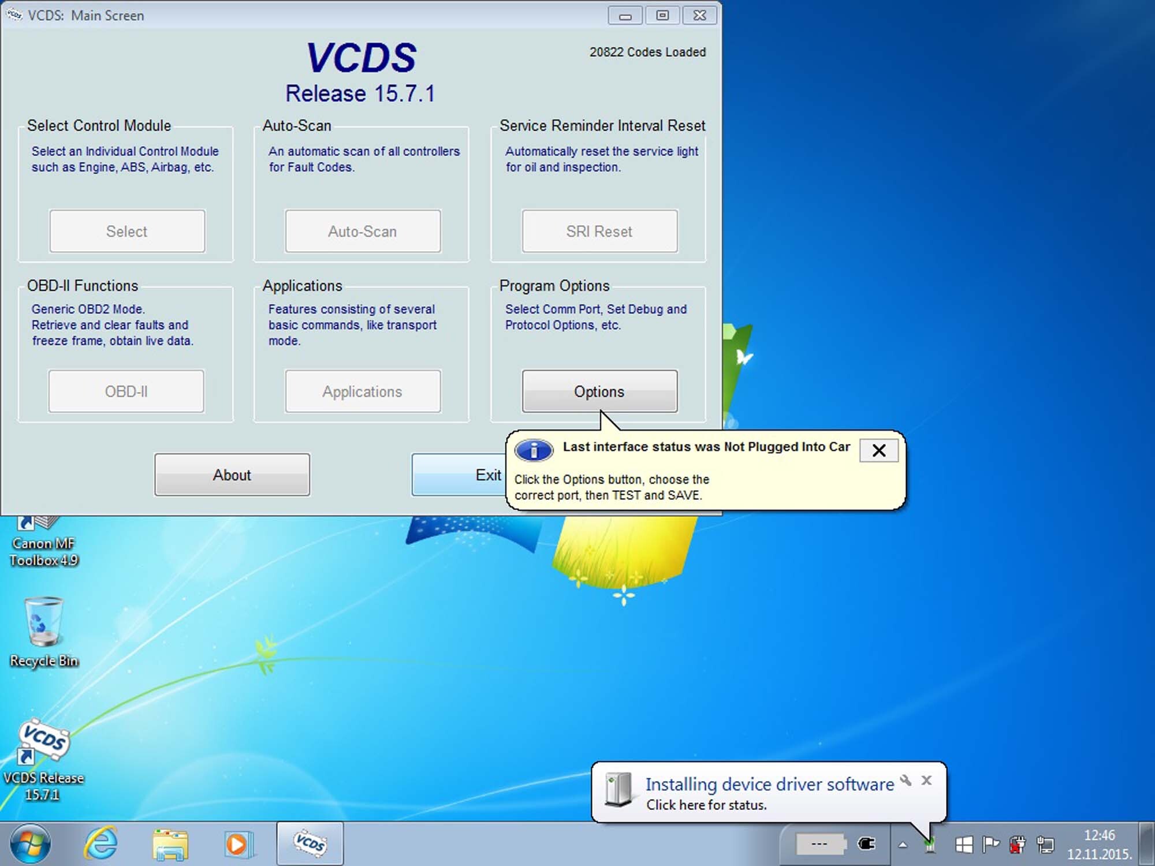1155x866 pixels.
Task: Open Windows Explorer folder taskbar icon
Action: tap(170, 843)
